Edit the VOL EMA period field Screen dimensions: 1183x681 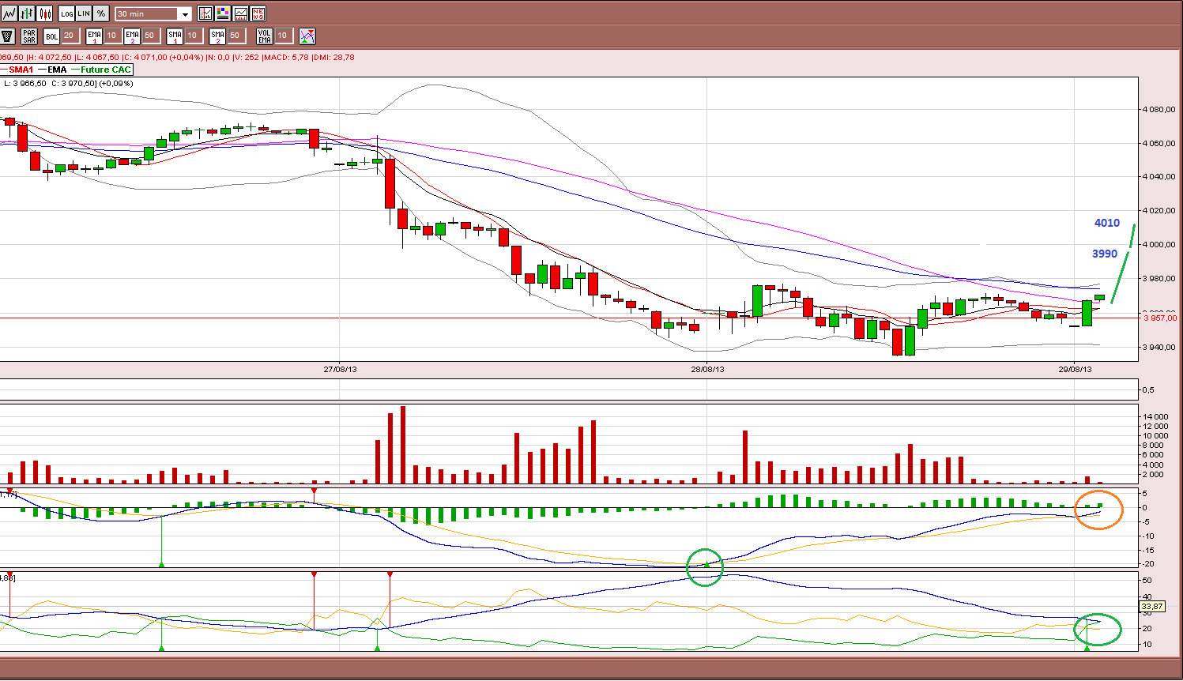point(282,36)
